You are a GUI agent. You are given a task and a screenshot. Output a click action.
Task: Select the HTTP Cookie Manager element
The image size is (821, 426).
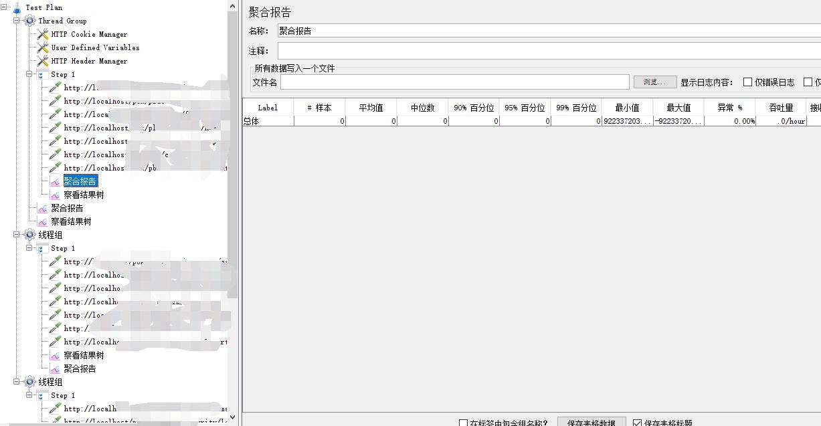[x=42, y=34]
